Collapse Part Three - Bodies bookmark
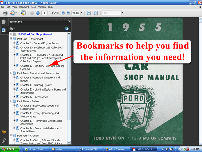Viewport: 202px width, 152px height. point(11,101)
